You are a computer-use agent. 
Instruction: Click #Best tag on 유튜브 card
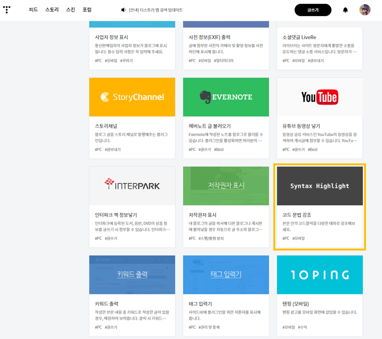click(312, 149)
